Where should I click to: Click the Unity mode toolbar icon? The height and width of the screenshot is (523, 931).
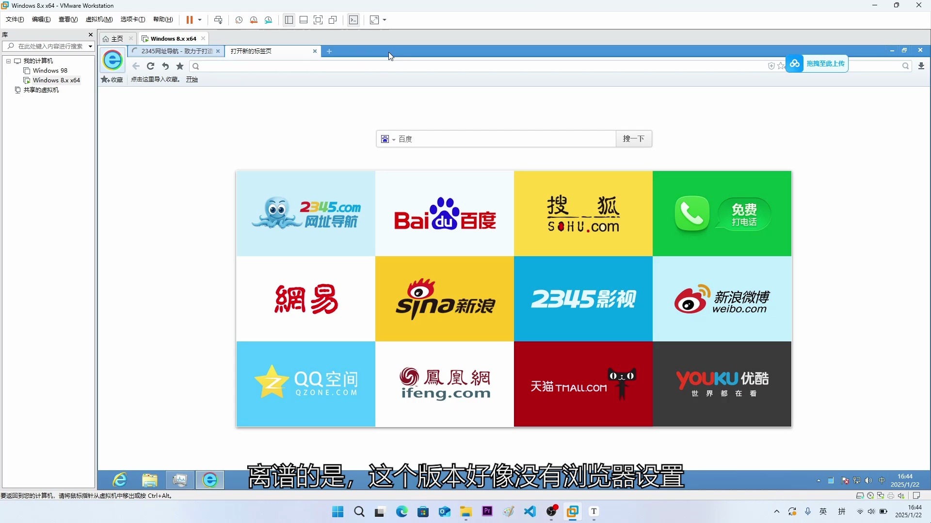tap(333, 20)
